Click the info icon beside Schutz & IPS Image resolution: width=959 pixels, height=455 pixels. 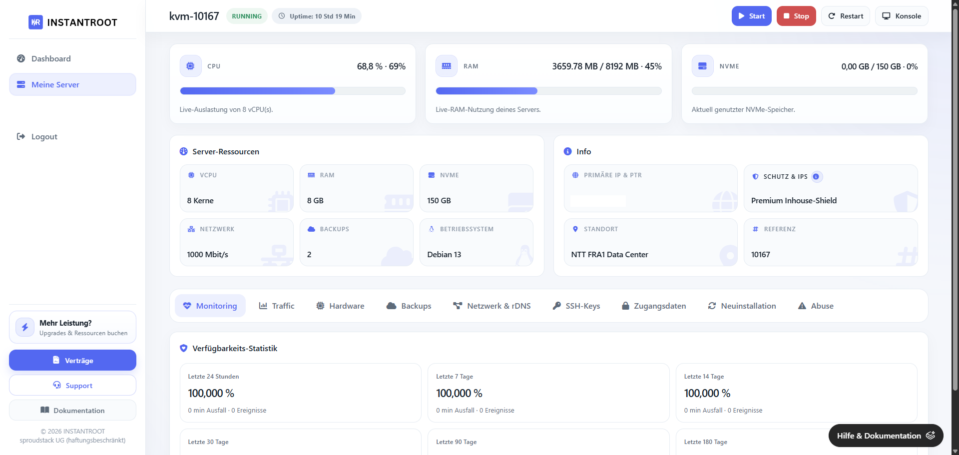[816, 176]
